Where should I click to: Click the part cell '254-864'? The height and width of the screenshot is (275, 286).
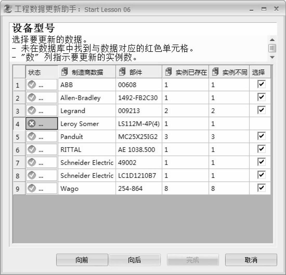click(x=139, y=188)
